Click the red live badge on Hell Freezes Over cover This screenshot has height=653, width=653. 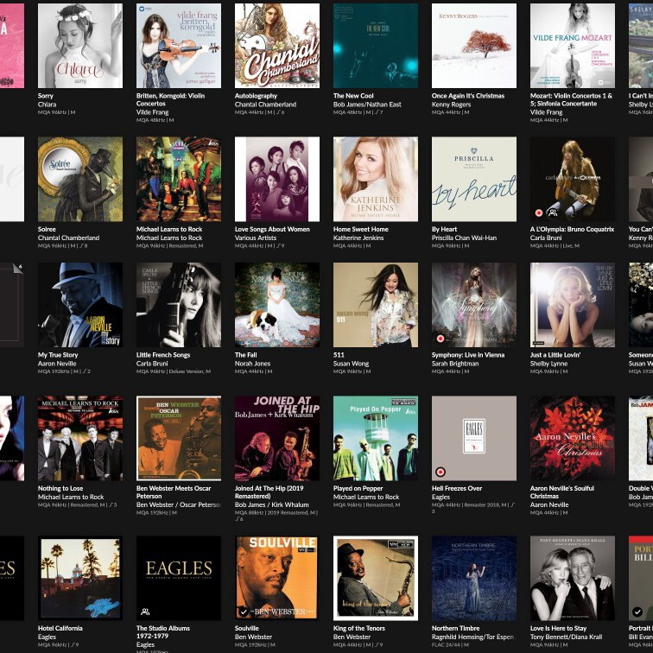[441, 472]
